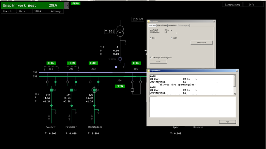
Task: Click the tap changer arrows above Bahnhof
Action: (49, 117)
